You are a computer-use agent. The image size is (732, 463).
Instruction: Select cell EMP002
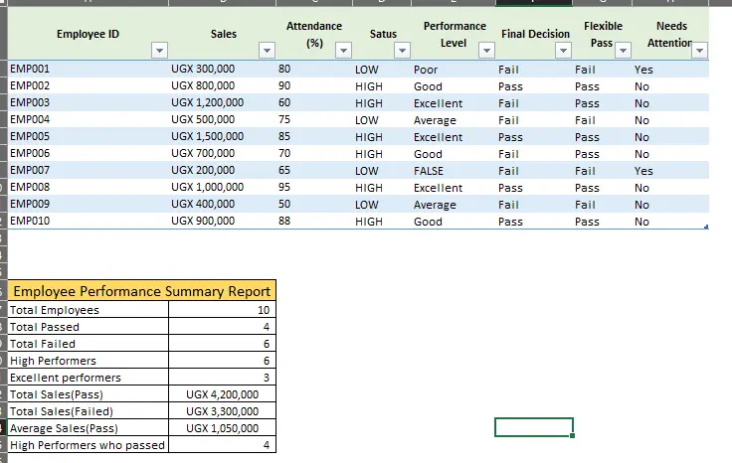89,85
